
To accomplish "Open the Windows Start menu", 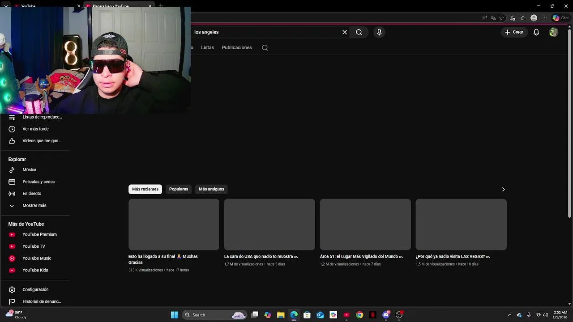I will pos(174,315).
